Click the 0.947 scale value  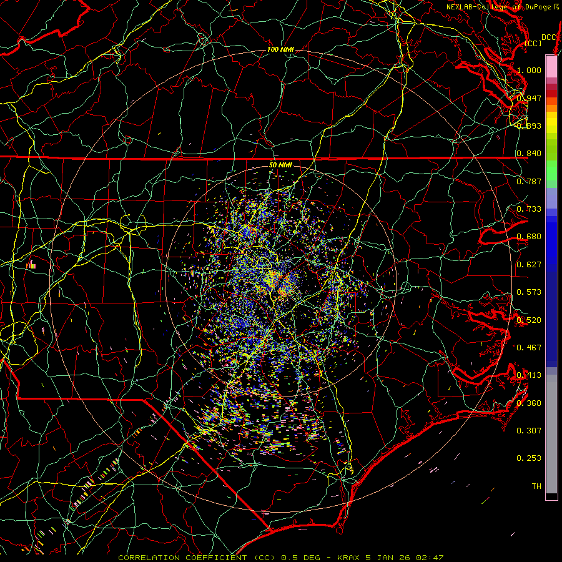pos(529,98)
